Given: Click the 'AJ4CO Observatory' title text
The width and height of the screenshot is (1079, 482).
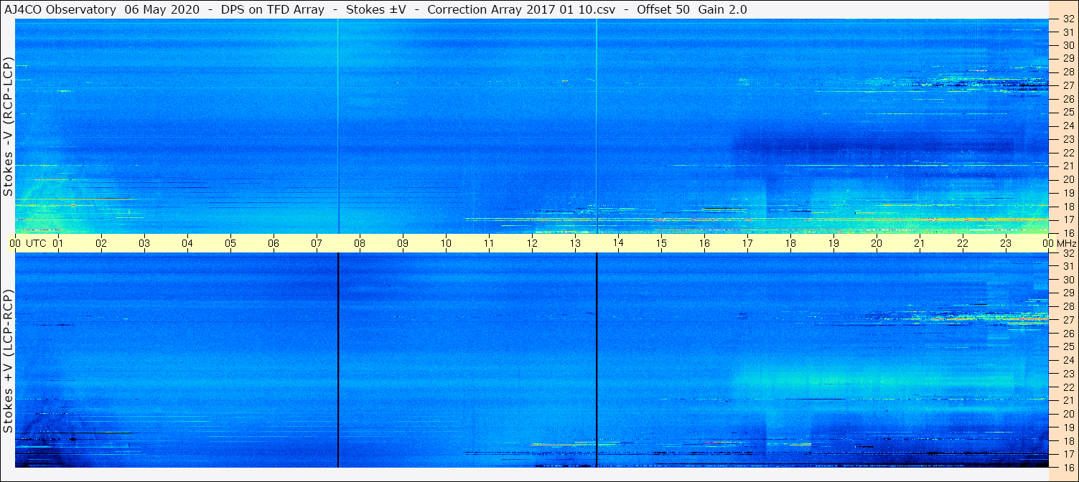Looking at the screenshot, I should 61,9.
